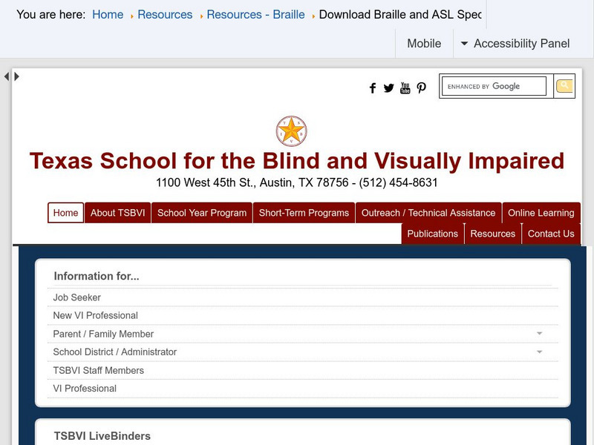This screenshot has height=445, width=594.
Task: Select the Home navigation tab
Action: pyautogui.click(x=65, y=213)
